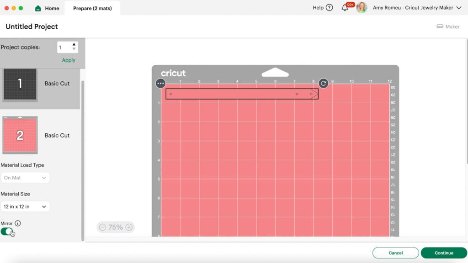Viewport: 468px width, 263px height.
Task: Click the Untitled Project title
Action: pos(32,26)
